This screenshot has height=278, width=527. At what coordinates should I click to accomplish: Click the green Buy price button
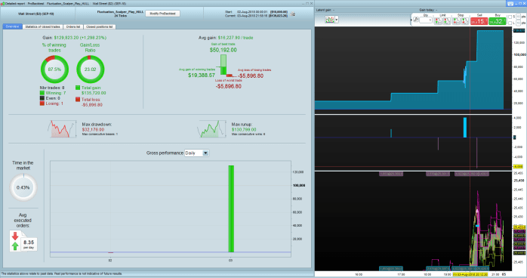[x=497, y=21]
